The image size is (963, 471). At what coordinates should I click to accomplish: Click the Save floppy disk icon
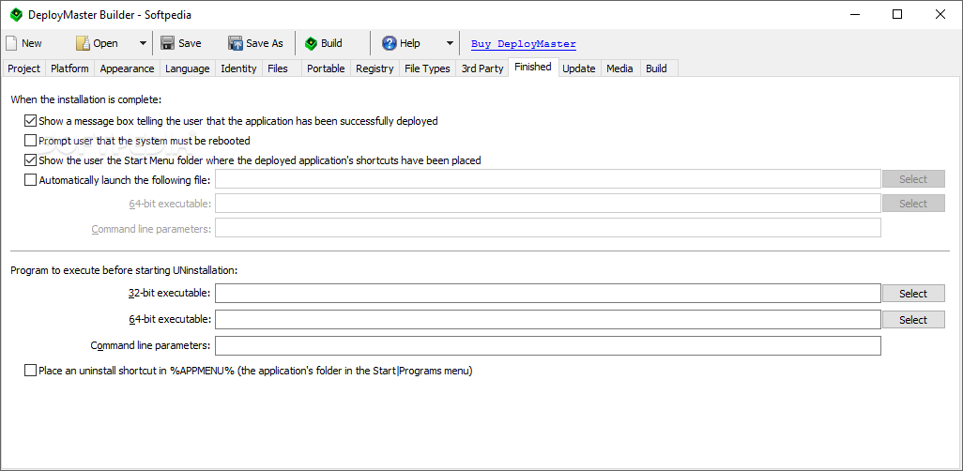(167, 43)
